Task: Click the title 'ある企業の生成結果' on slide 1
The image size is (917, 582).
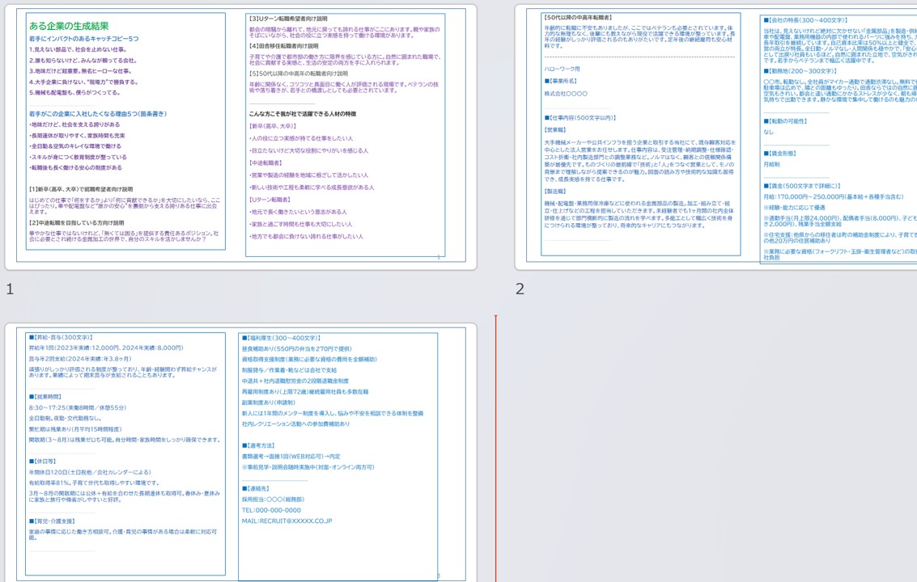Action: coord(68,27)
